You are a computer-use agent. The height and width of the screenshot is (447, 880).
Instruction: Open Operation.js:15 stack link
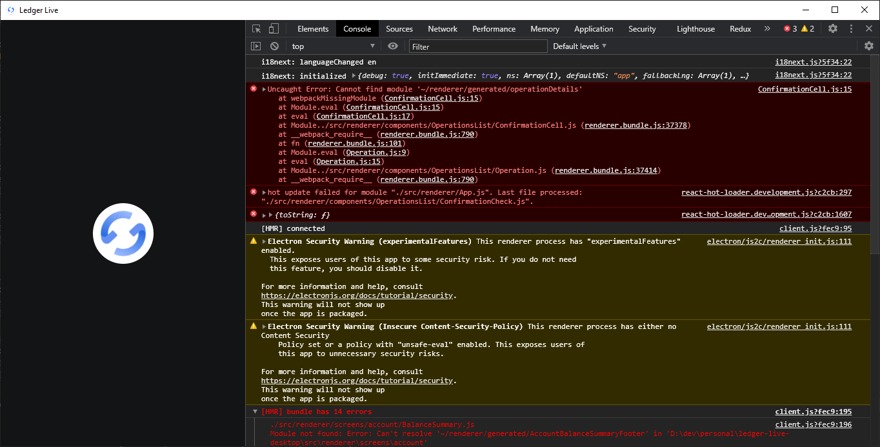[348, 162]
